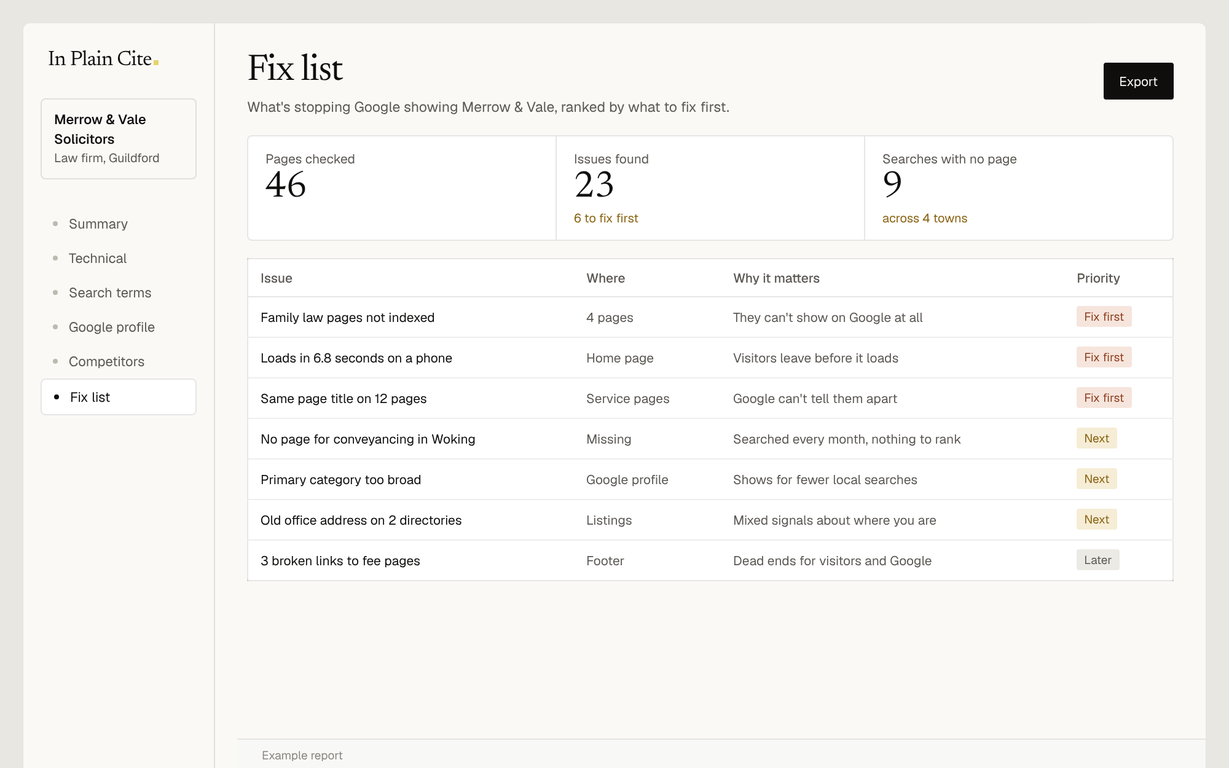Click 'Dead ends for visitors and Google'

pyautogui.click(x=832, y=561)
